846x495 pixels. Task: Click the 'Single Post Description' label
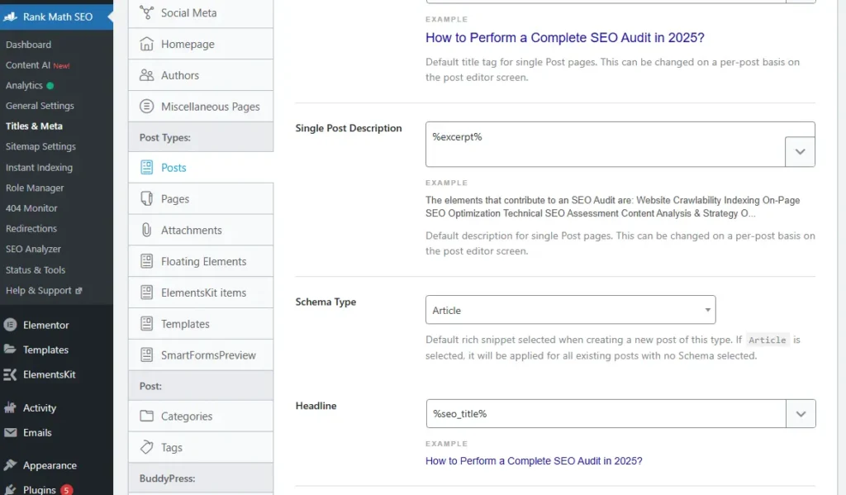(x=349, y=128)
